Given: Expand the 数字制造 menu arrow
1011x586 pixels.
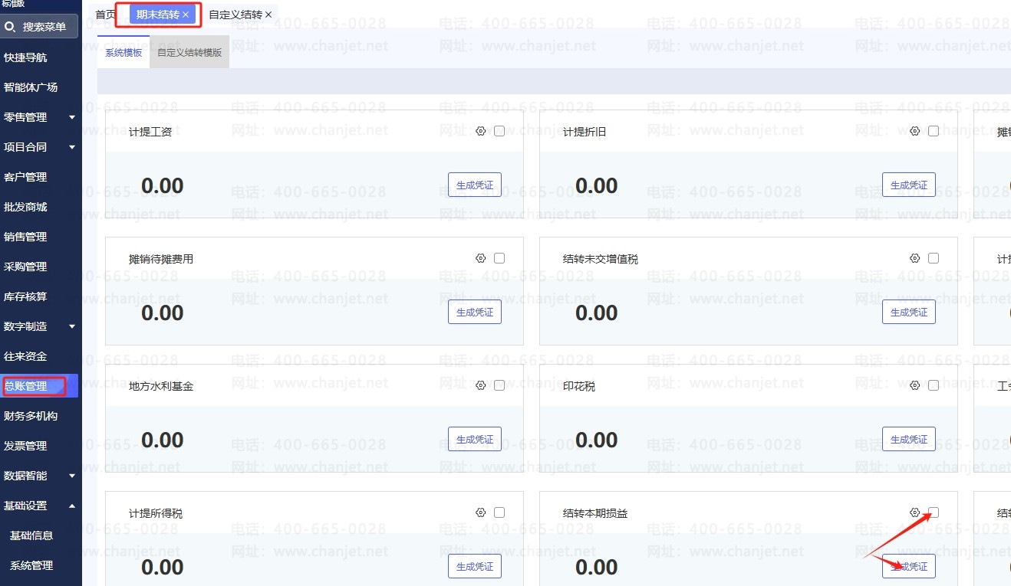Looking at the screenshot, I should coord(72,326).
